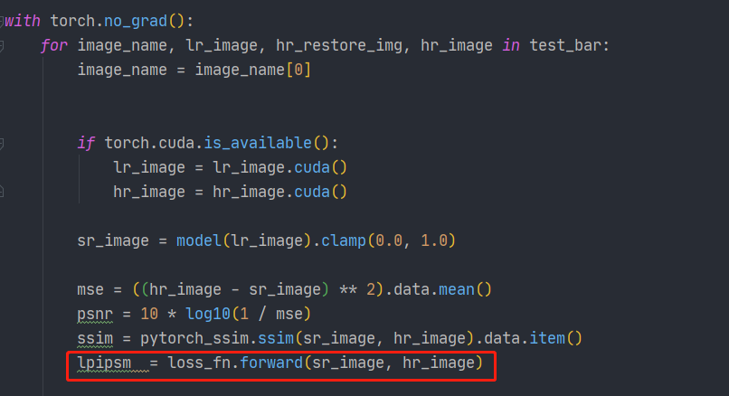Image resolution: width=729 pixels, height=396 pixels.
Task: Click the 'model' function call
Action: [x=198, y=240]
